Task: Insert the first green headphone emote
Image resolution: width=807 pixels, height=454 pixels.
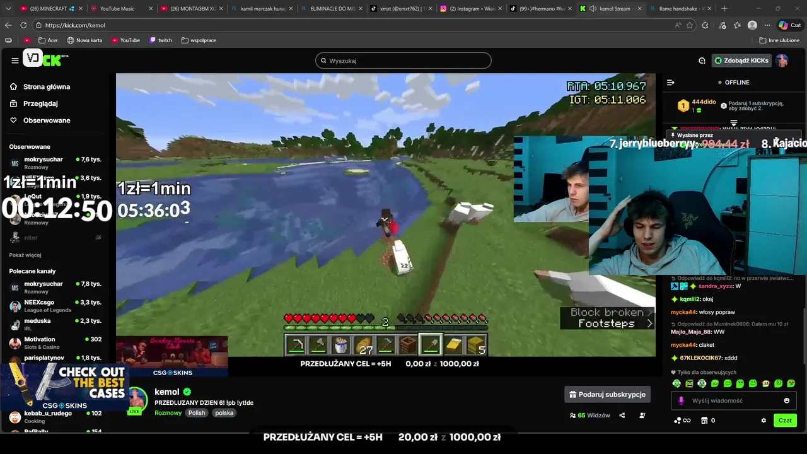Action: 676,383
